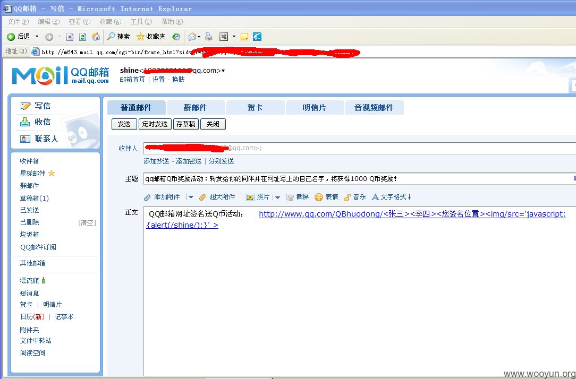Click the 分别发送 send separately link
Viewport: 576px width, 379px height.
click(x=221, y=161)
